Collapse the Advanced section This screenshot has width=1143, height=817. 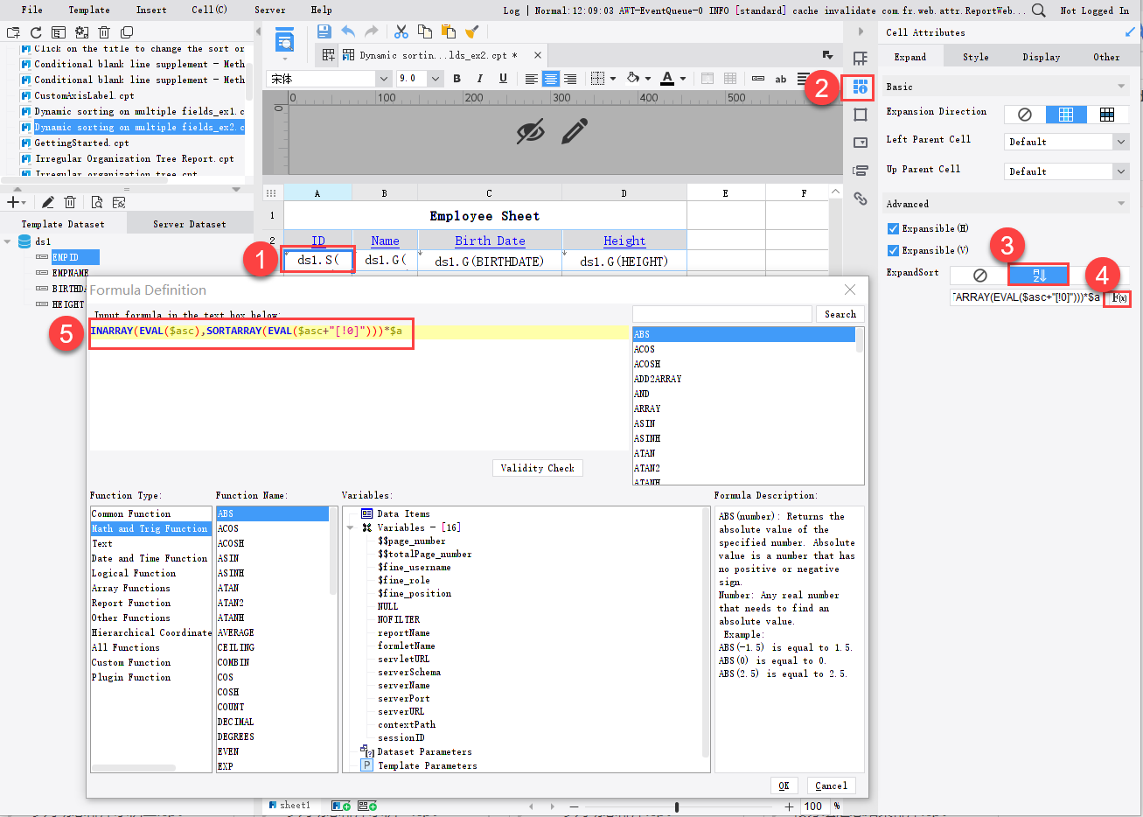1121,204
